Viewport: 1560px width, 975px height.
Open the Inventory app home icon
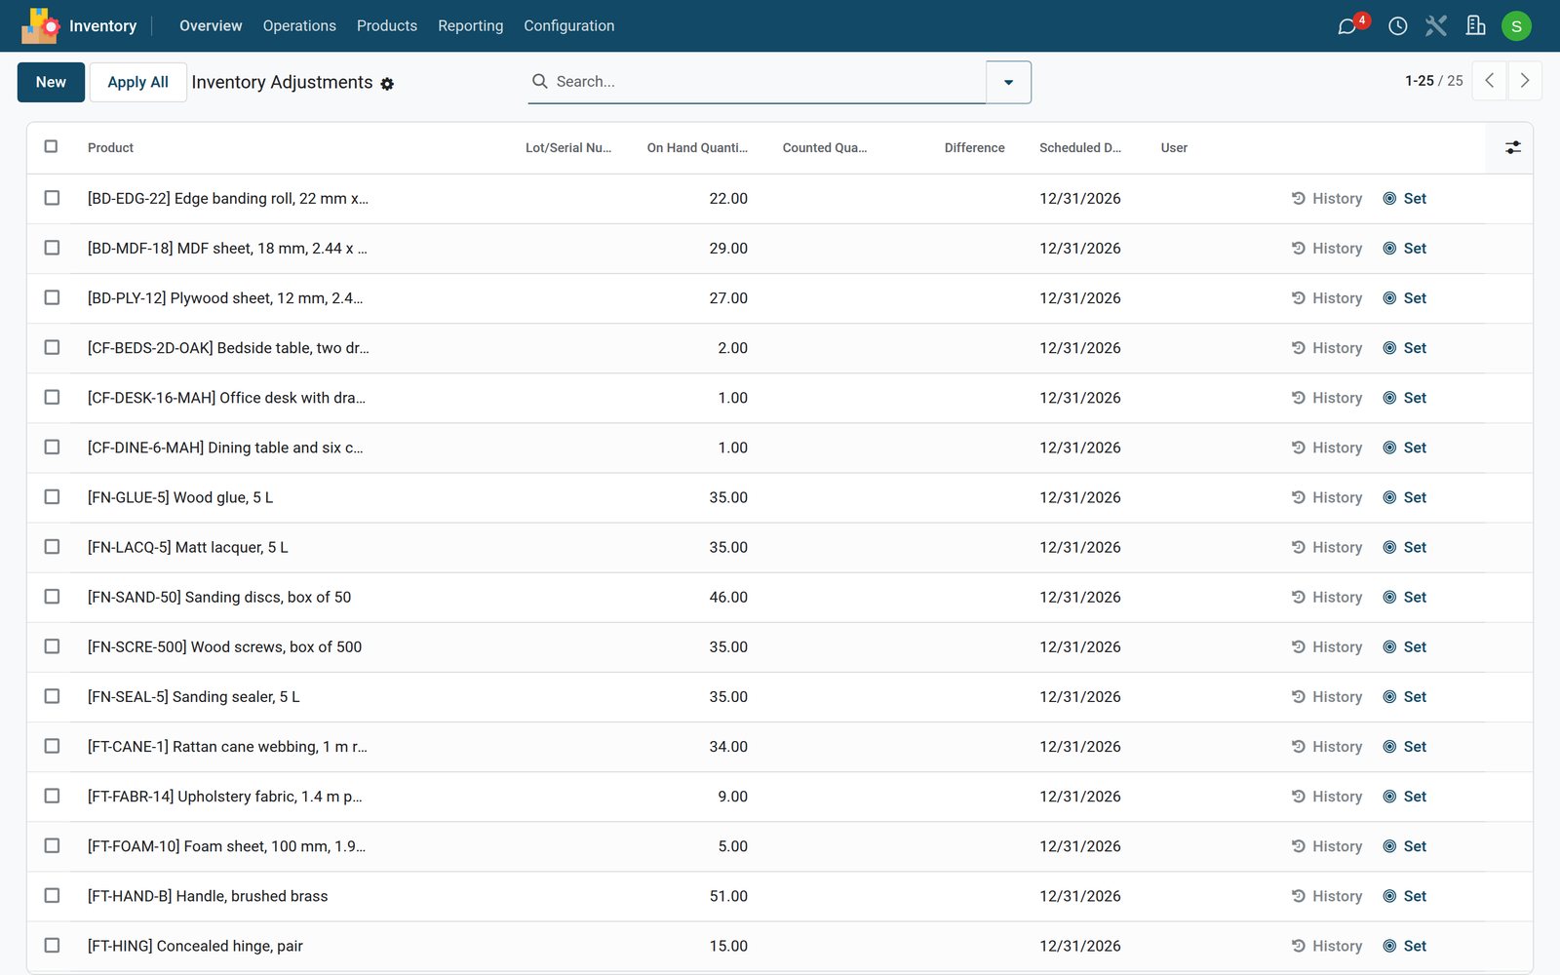40,26
